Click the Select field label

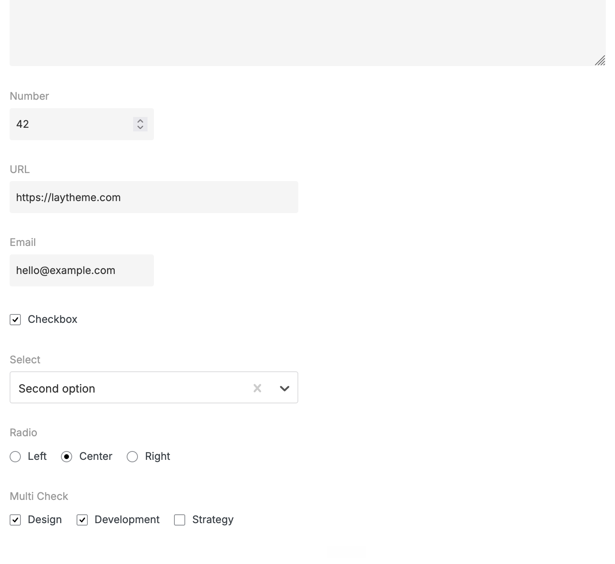click(x=25, y=360)
